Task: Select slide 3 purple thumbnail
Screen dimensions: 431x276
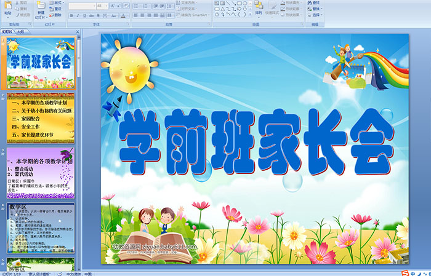Action: (41, 173)
